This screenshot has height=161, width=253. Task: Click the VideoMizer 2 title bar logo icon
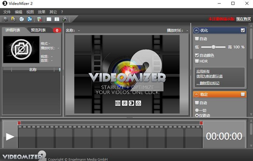(x=5, y=3)
